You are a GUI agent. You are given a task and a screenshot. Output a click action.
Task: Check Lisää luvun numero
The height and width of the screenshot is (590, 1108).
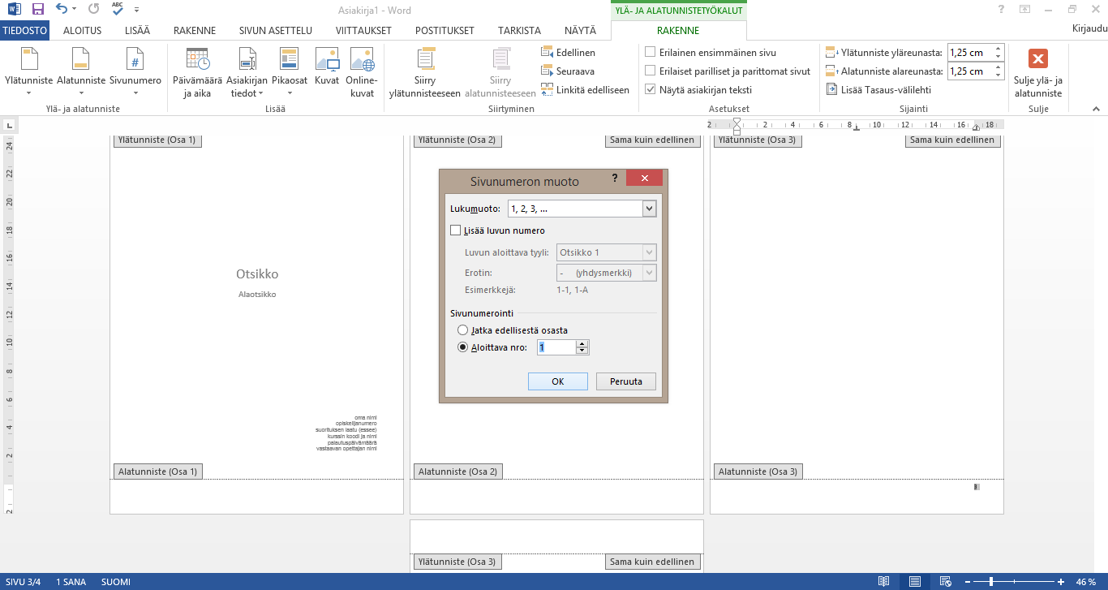click(456, 230)
